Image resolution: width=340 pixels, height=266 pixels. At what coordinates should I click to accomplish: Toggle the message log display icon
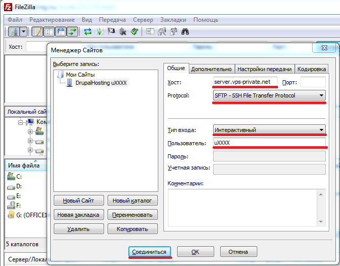pyautogui.click(x=37, y=31)
